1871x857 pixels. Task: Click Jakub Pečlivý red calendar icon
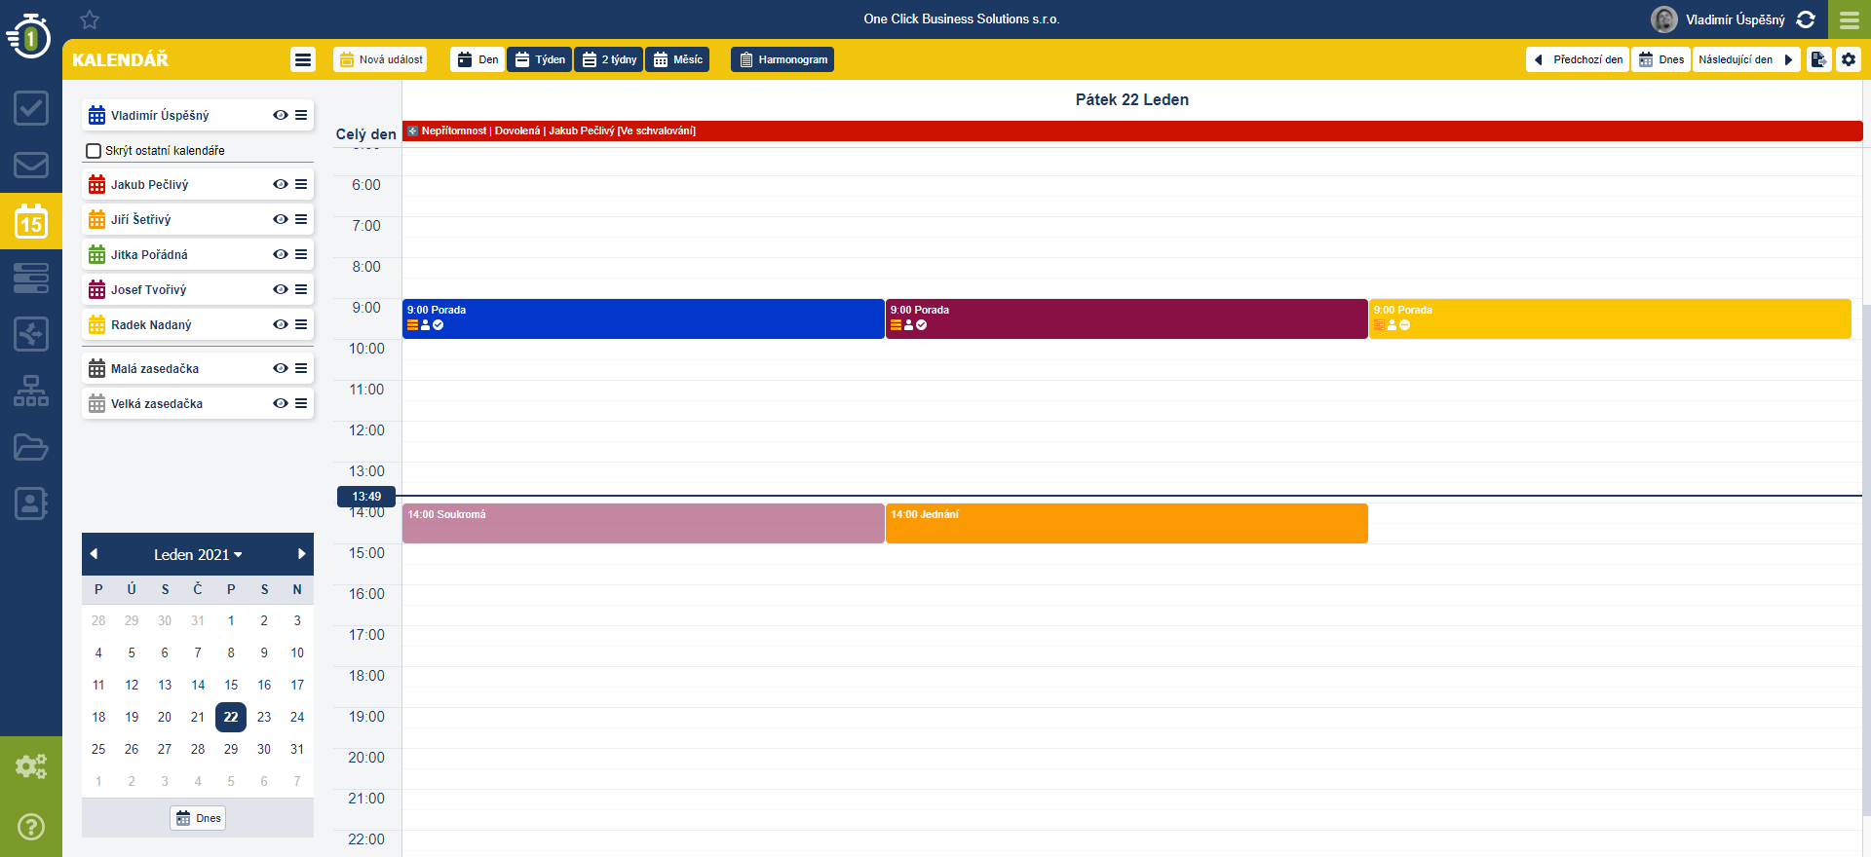96,184
